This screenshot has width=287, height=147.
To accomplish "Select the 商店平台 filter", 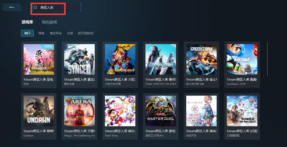I will point(55,33).
